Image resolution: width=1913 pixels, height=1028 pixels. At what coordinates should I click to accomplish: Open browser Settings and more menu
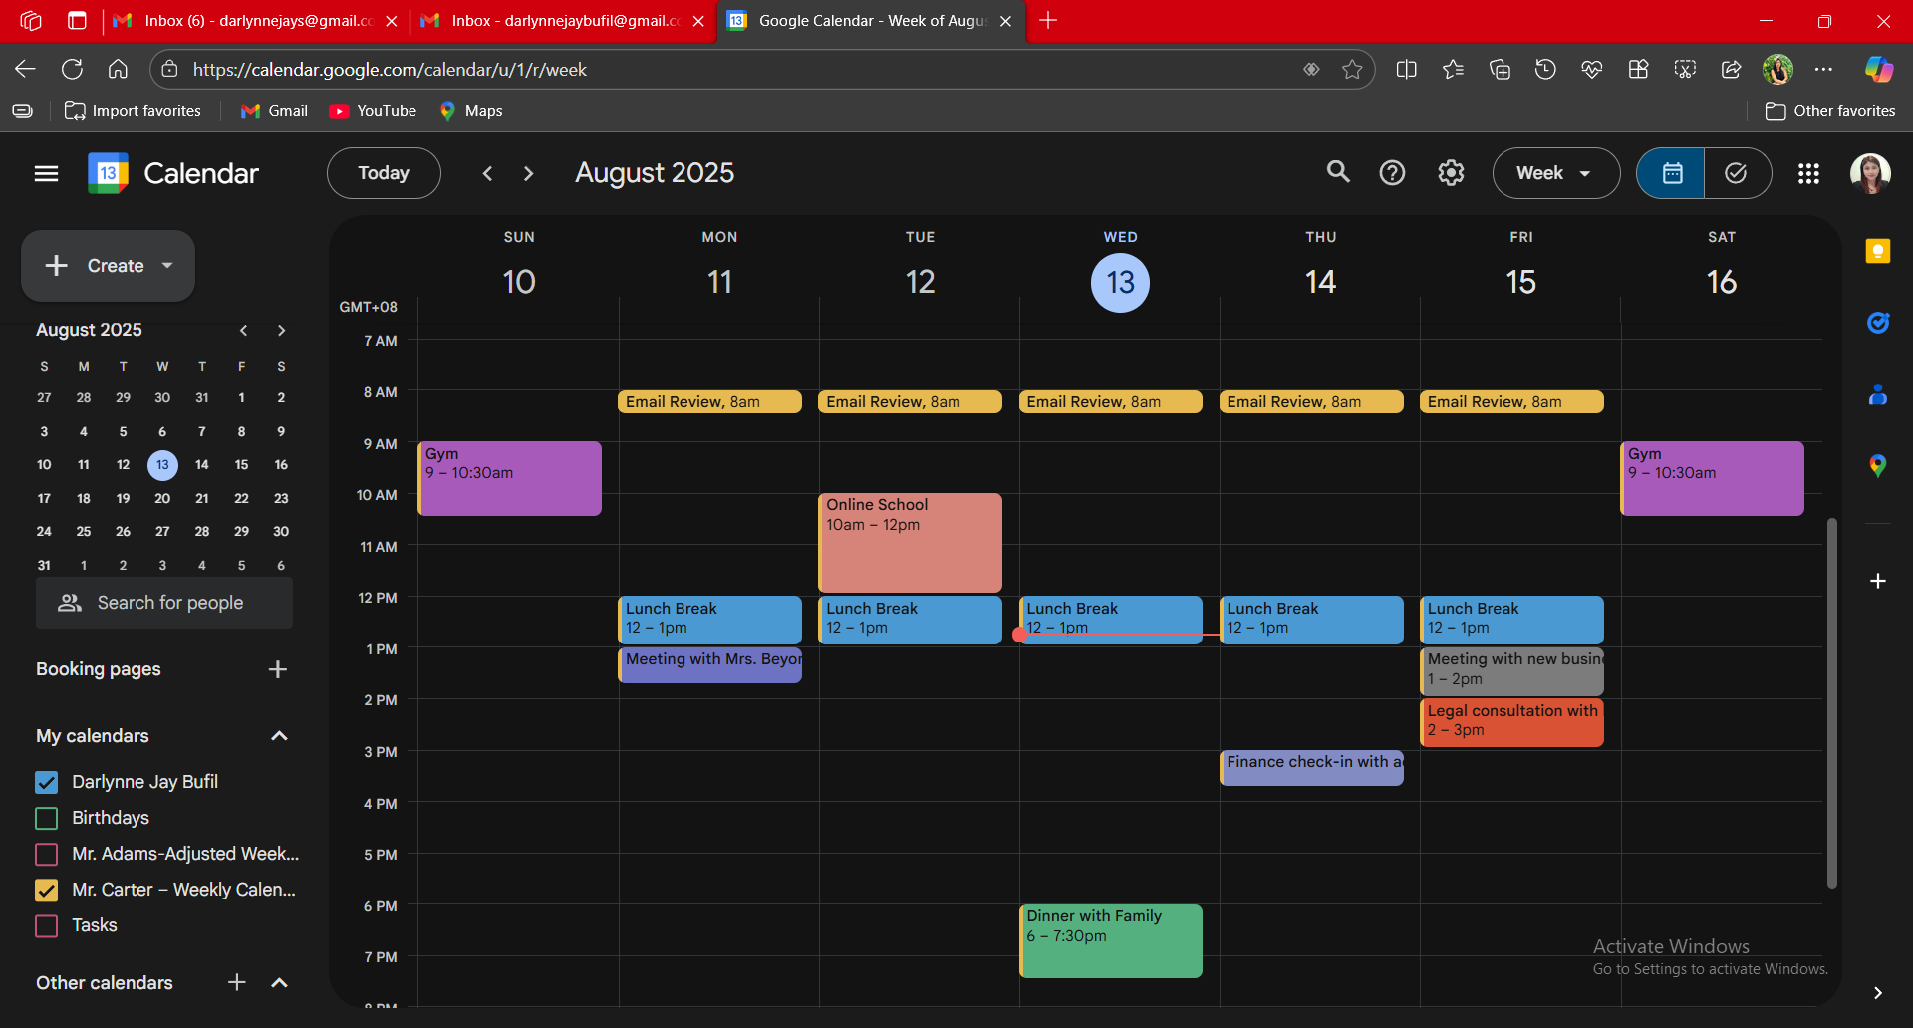(x=1824, y=69)
